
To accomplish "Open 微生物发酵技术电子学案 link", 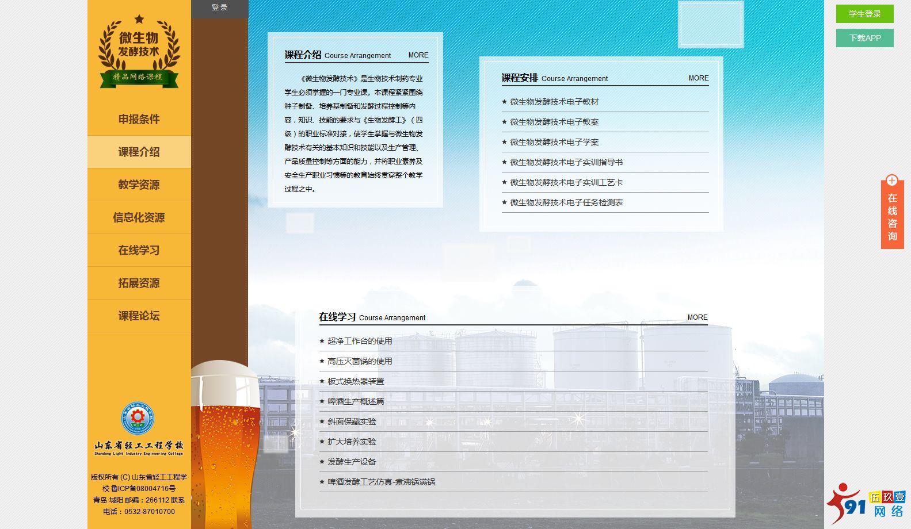I will coord(554,142).
